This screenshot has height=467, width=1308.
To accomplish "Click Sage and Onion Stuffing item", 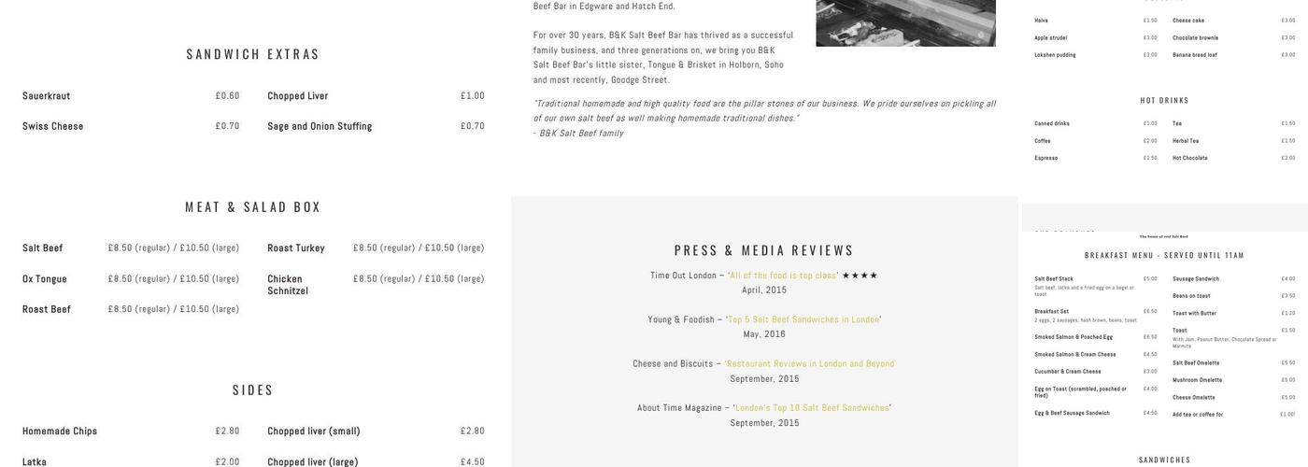I will point(320,126).
